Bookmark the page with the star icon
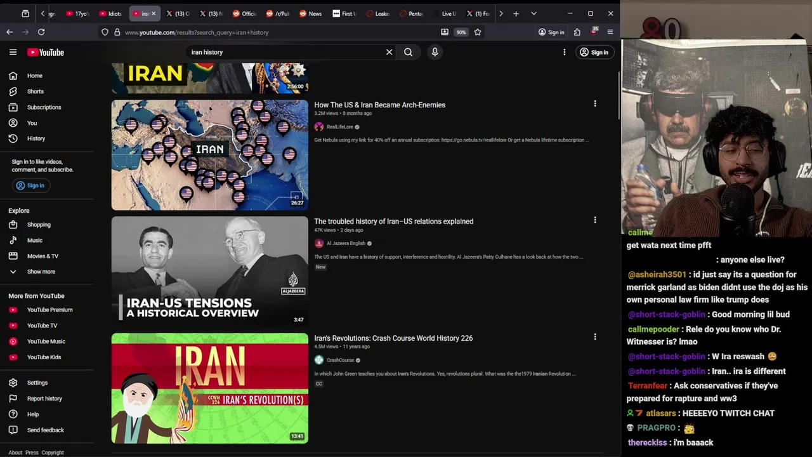Viewport: 812px width, 457px height. (478, 32)
